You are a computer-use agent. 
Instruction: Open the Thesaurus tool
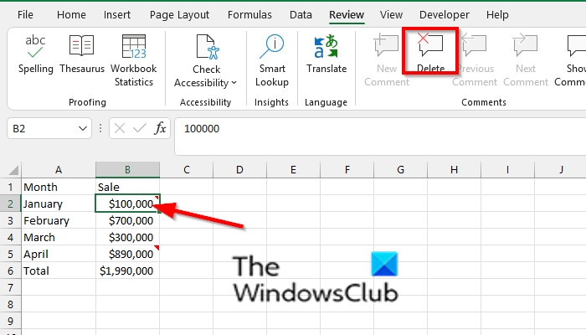point(82,54)
